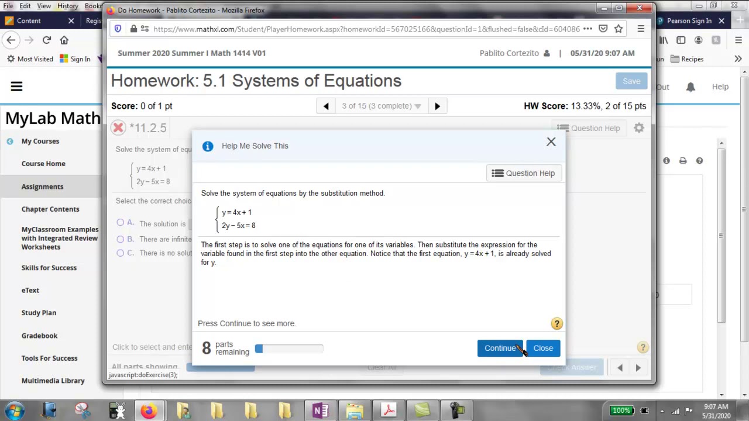Open Firefox from the taskbar
Screen dimensions: 749x421
click(149, 410)
